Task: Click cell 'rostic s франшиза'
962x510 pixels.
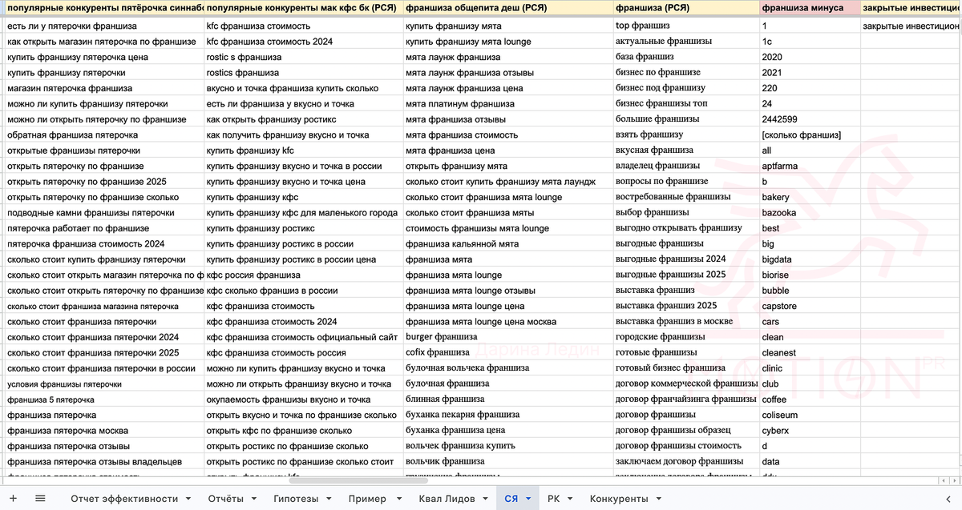Action: coord(302,57)
